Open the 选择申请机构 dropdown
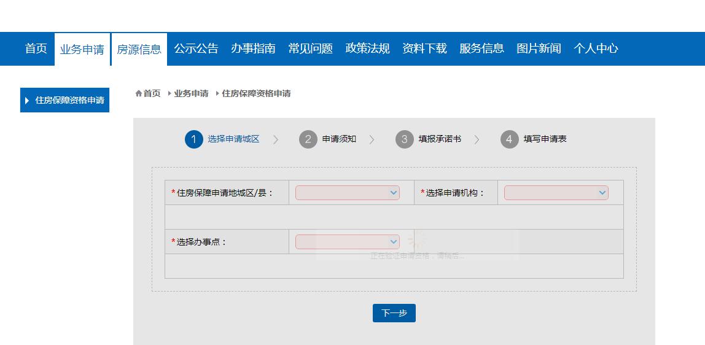 tap(556, 193)
